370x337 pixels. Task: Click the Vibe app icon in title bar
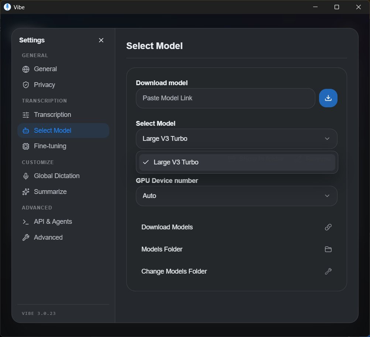click(7, 7)
